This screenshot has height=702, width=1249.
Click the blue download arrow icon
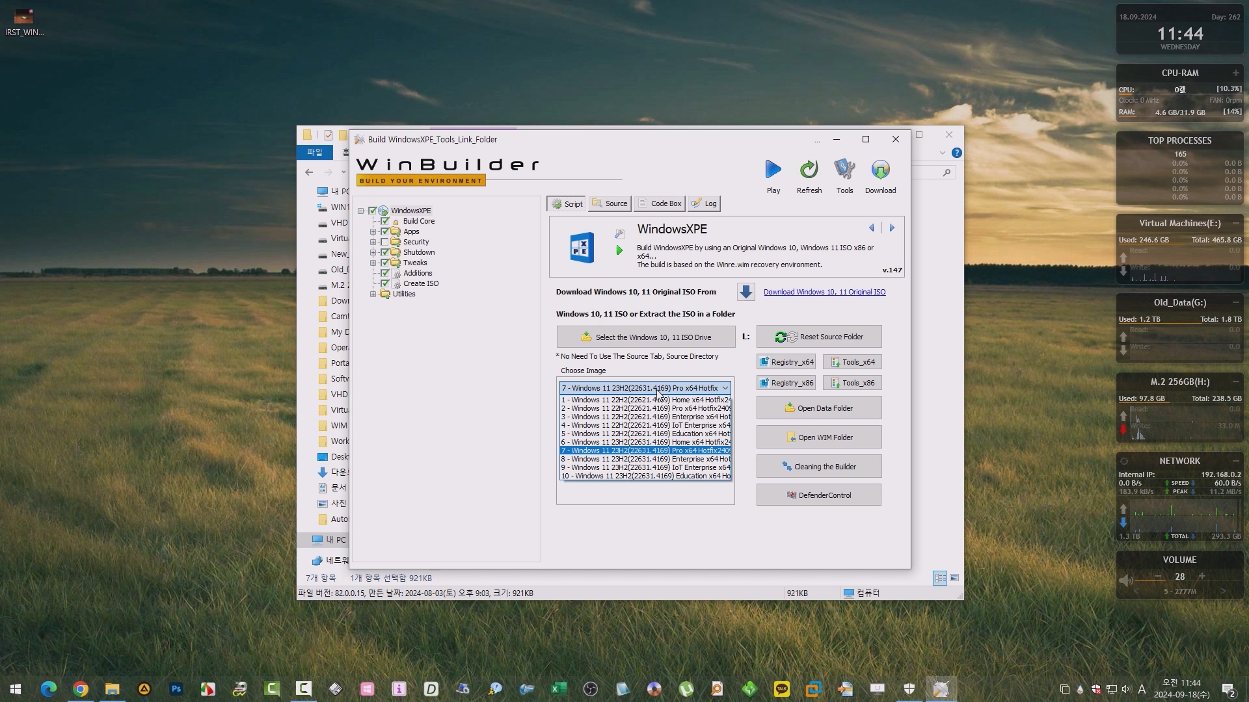point(746,292)
